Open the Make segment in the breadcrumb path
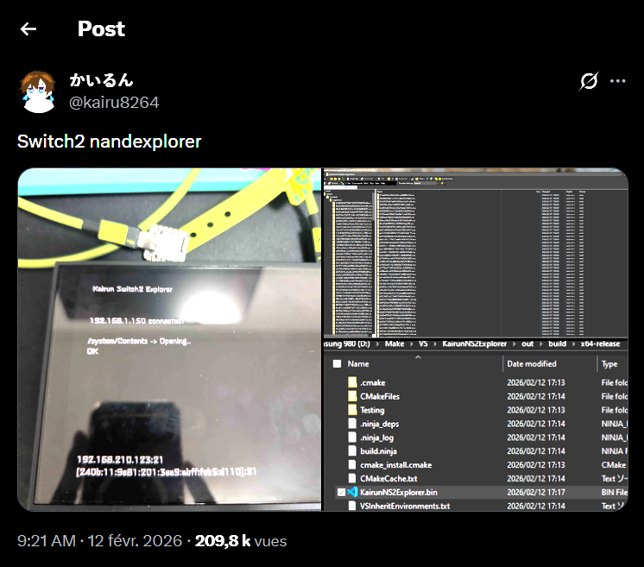Image resolution: width=644 pixels, height=567 pixels. [x=395, y=343]
